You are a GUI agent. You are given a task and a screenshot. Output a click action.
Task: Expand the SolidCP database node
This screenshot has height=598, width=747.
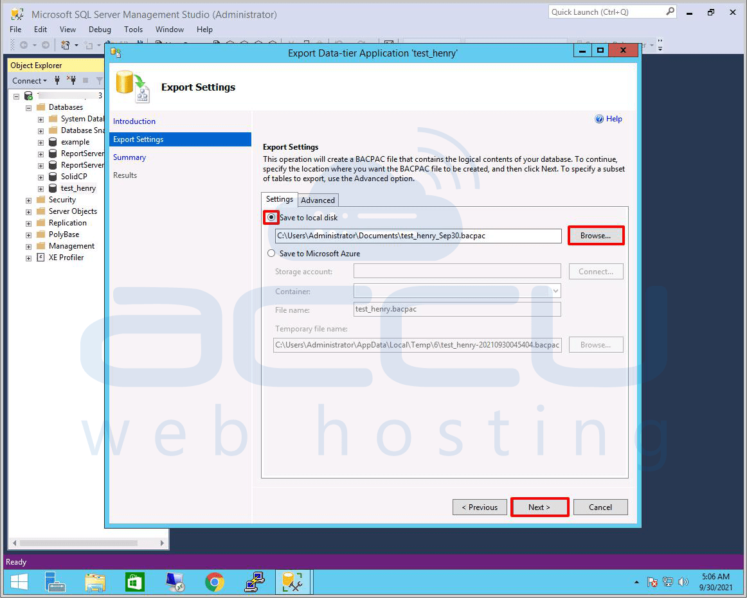point(40,177)
